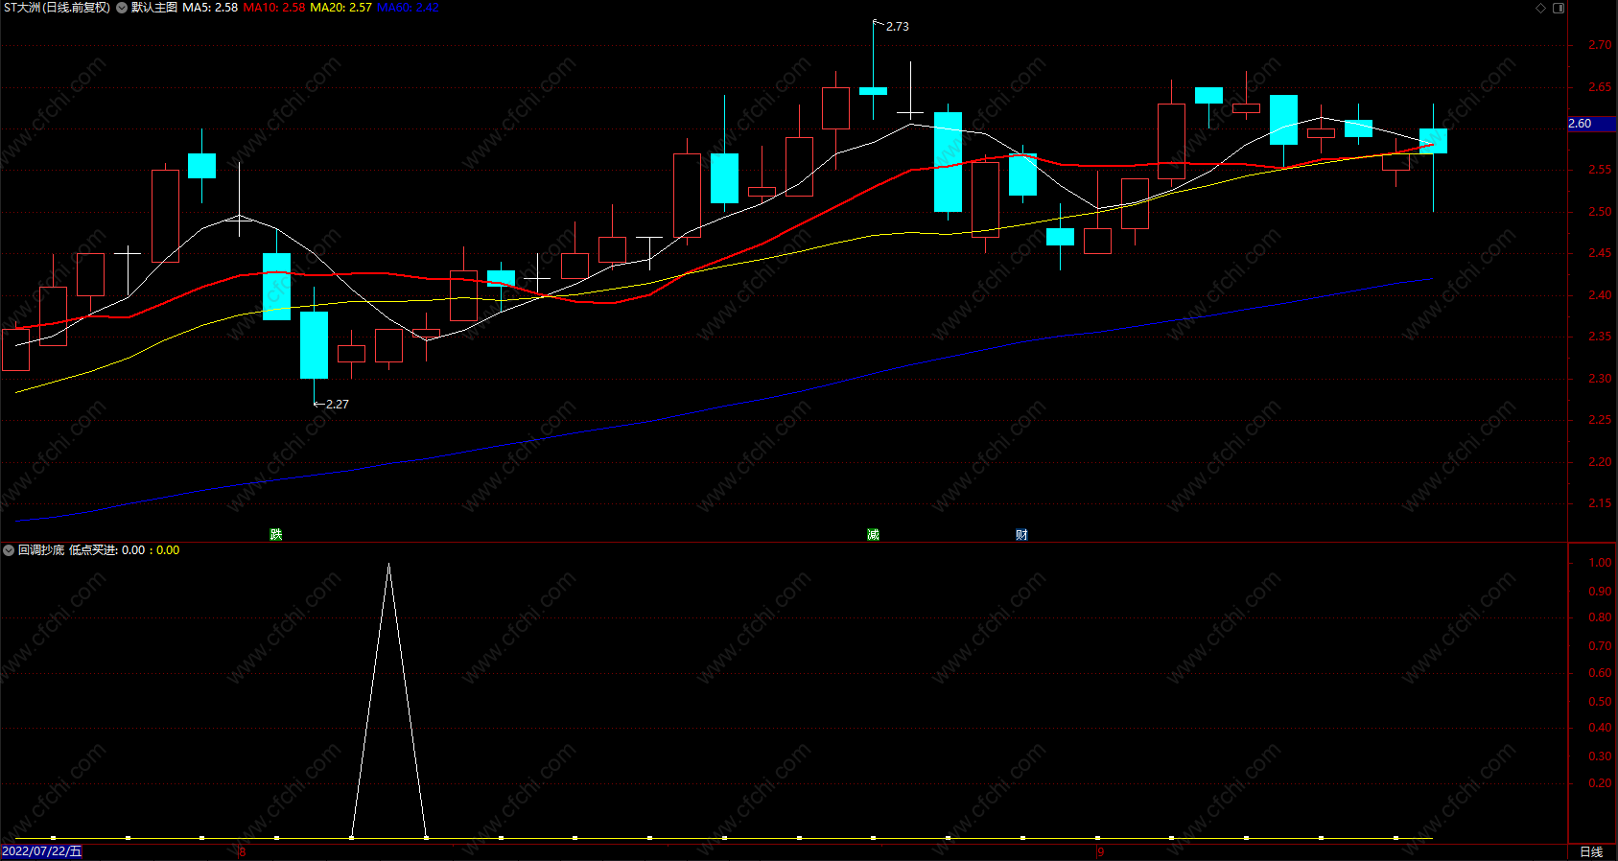This screenshot has width=1618, height=861.
Task: Click the 财 event marker
Action: [1021, 534]
